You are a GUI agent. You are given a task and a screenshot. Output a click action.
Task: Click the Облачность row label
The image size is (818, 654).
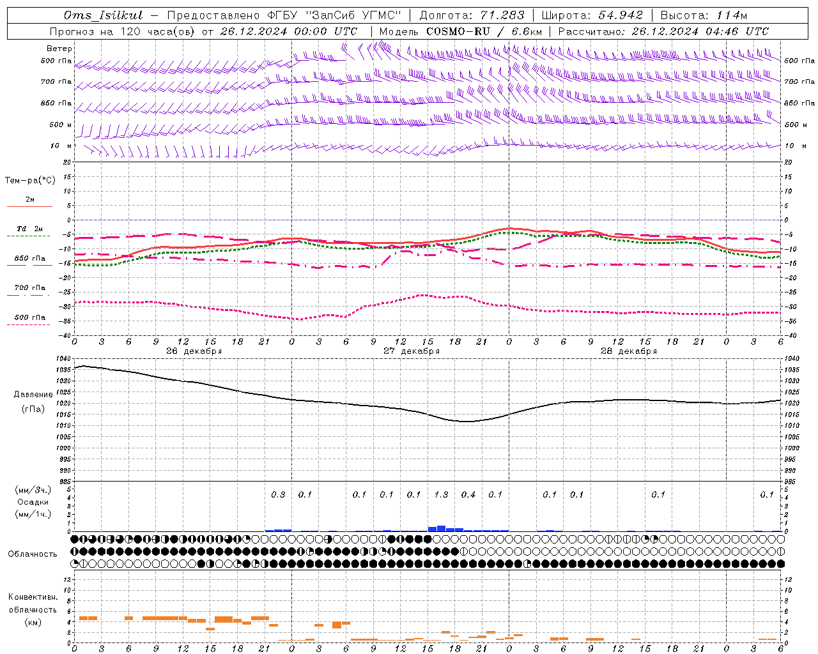(33, 554)
